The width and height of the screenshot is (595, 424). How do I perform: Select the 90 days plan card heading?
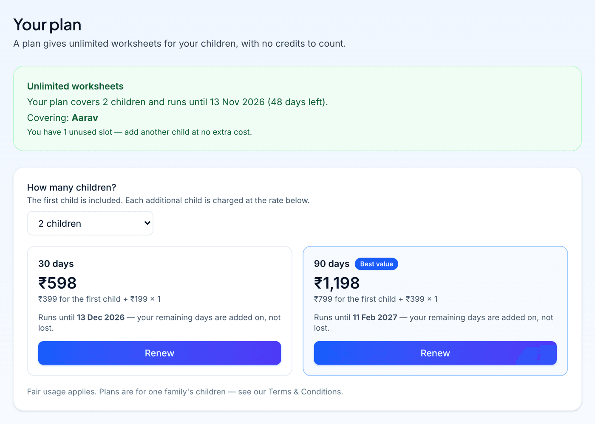(x=331, y=264)
